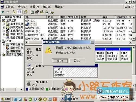This screenshot has height=102, width=136.
Task: Click the TEMP 15.56 GB partition block
Action: pos(125,55)
